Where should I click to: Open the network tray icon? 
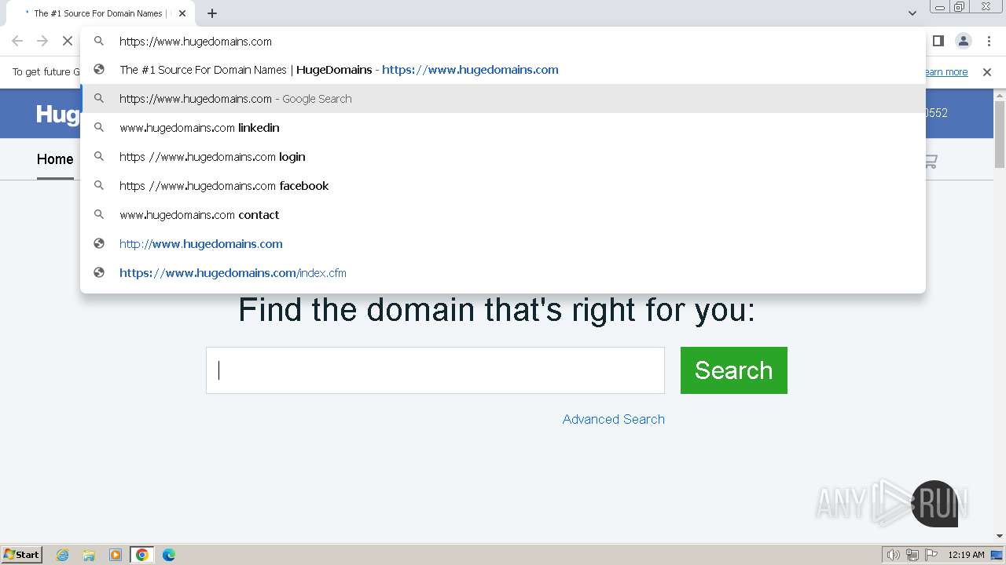pyautogui.click(x=912, y=555)
